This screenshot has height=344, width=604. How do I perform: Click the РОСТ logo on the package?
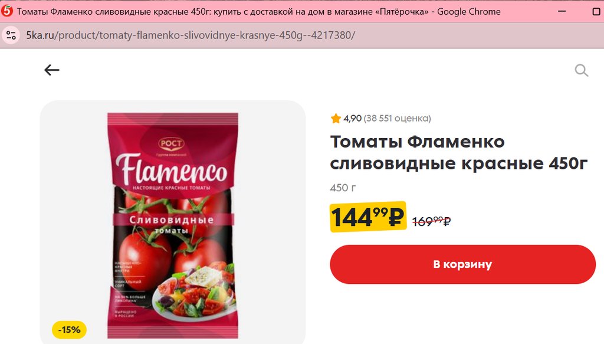point(171,143)
